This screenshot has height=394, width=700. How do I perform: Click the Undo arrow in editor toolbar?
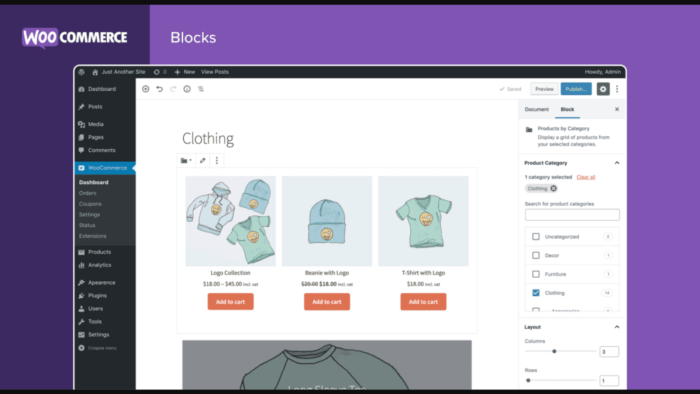click(x=159, y=89)
